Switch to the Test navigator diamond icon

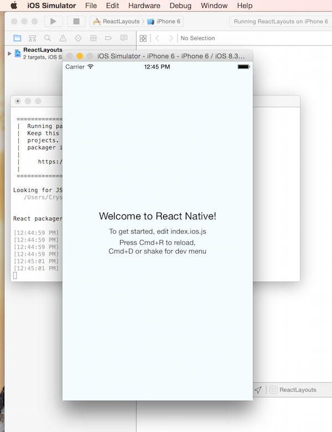pyautogui.click(x=78, y=38)
